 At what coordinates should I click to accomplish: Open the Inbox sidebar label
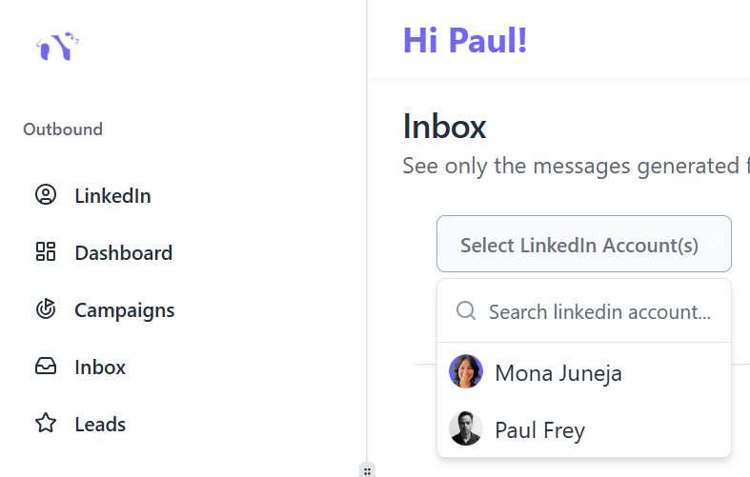(100, 367)
